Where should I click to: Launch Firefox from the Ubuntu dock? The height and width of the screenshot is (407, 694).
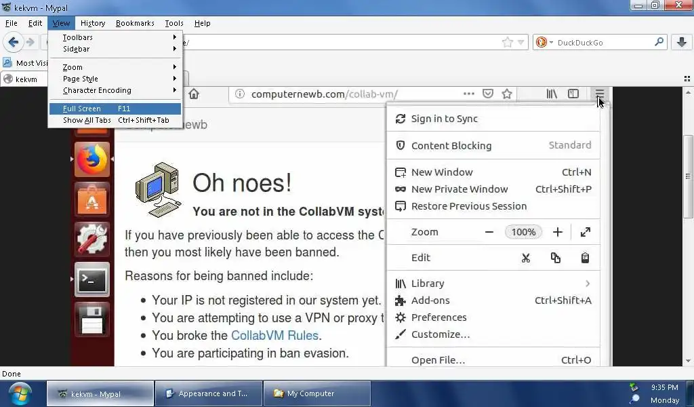[x=92, y=159]
